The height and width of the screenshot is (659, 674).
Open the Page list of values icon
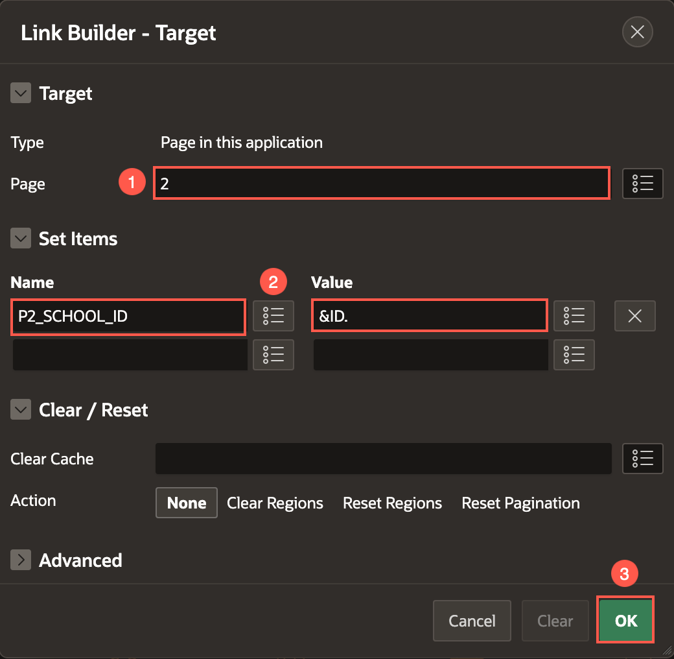[x=642, y=184]
